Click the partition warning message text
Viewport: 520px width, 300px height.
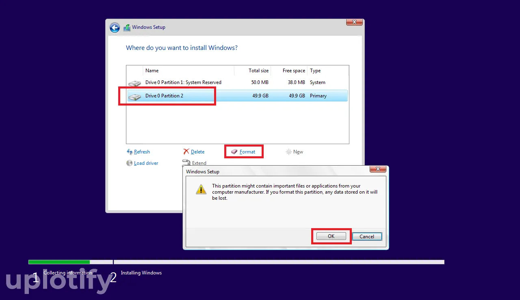pyautogui.click(x=295, y=192)
